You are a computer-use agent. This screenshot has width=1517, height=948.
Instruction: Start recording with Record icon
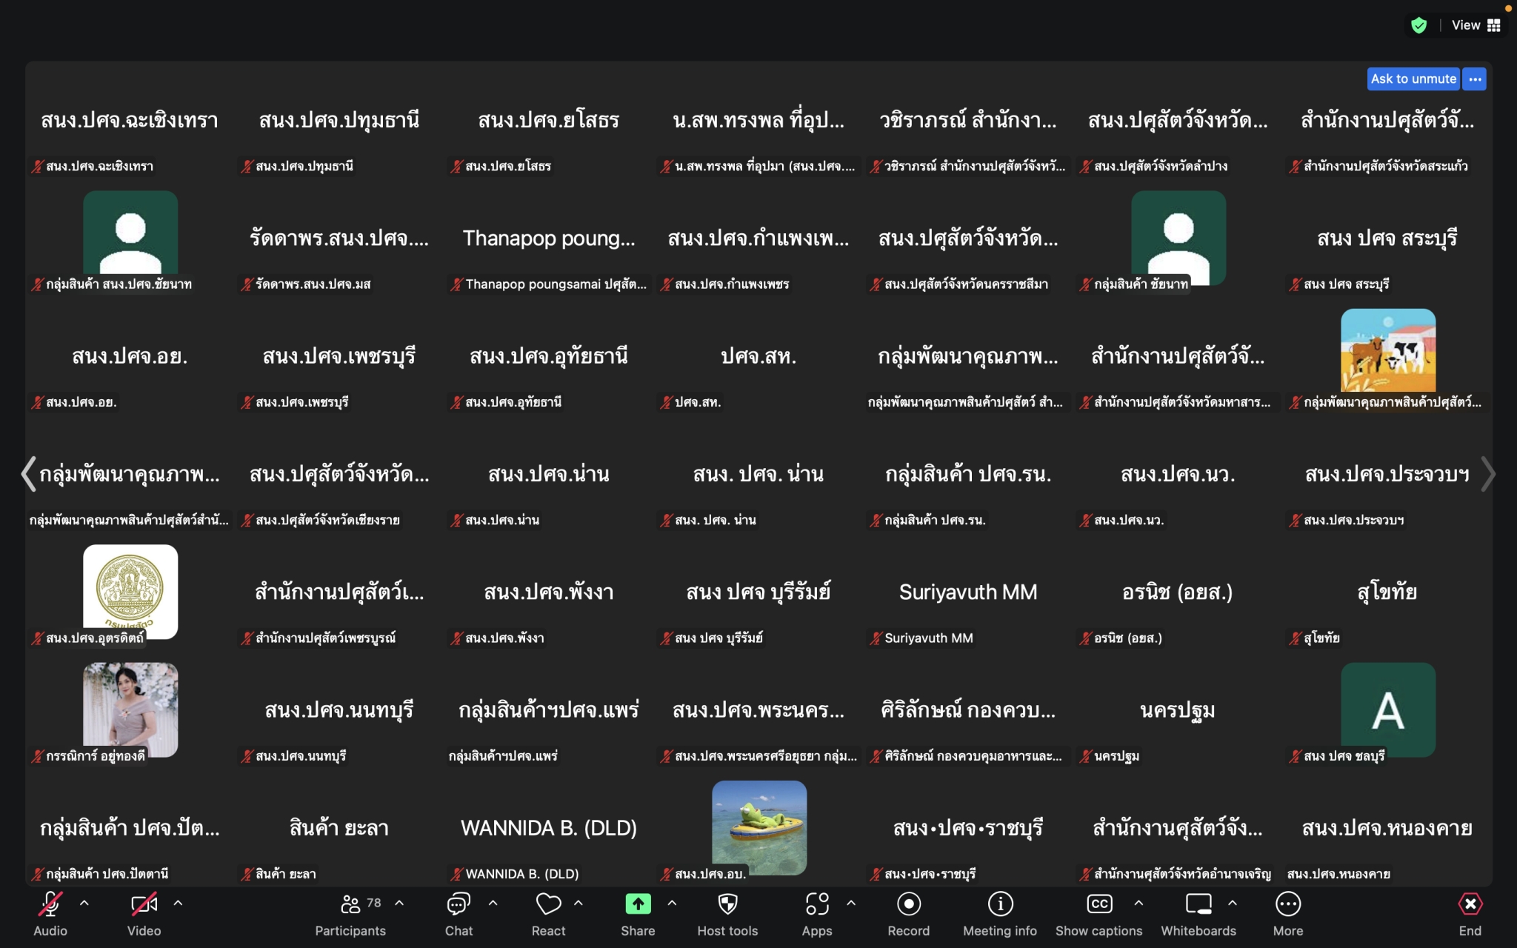pos(908,904)
